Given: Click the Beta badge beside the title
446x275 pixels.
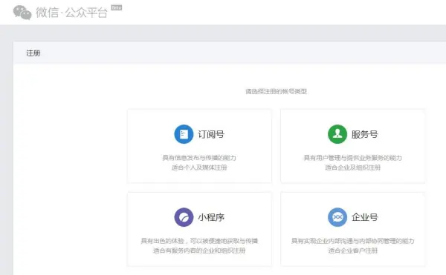Looking at the screenshot, I should (117, 7).
